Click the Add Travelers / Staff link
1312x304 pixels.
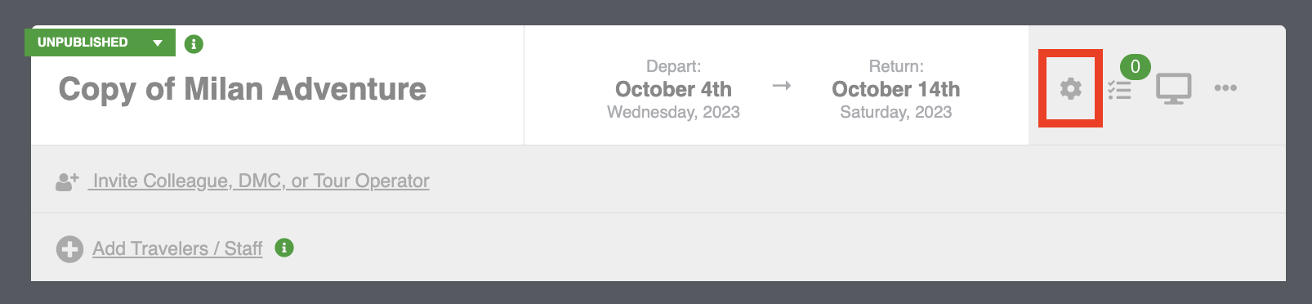(177, 248)
